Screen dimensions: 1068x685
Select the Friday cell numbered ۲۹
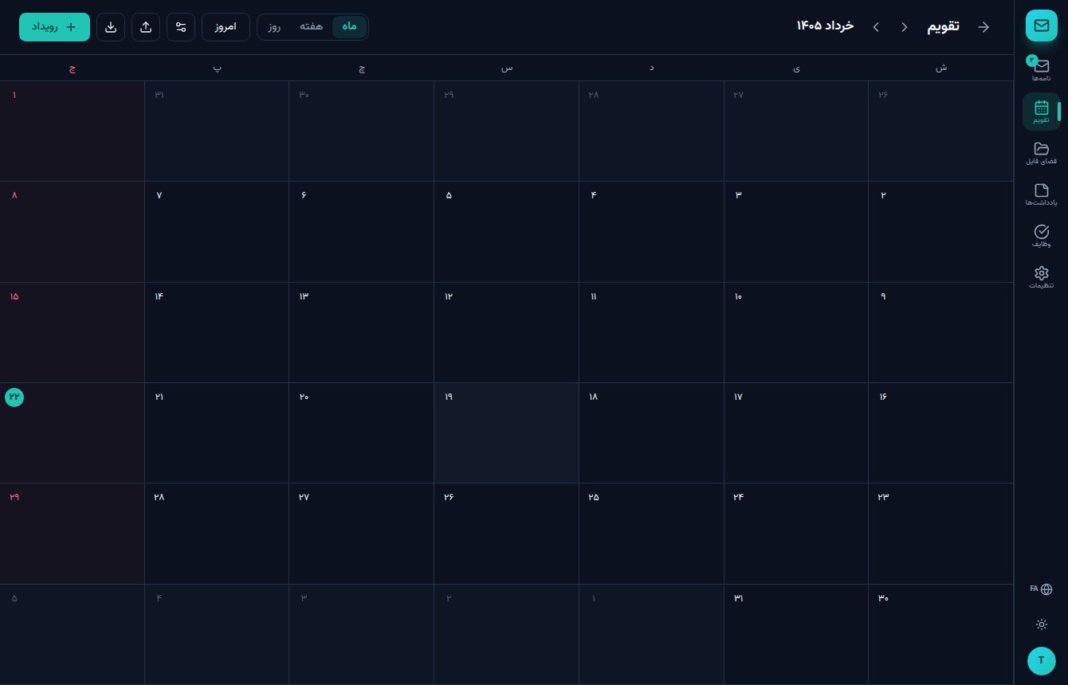pos(73,534)
